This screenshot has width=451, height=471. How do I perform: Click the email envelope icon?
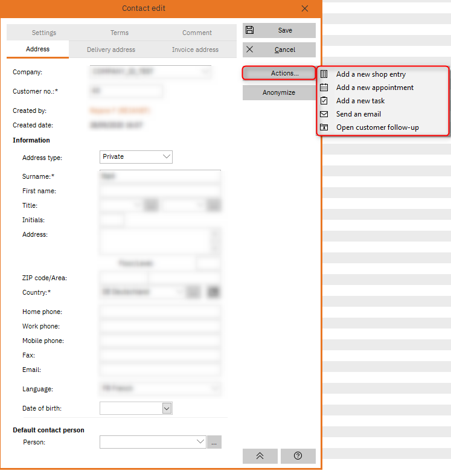click(324, 114)
